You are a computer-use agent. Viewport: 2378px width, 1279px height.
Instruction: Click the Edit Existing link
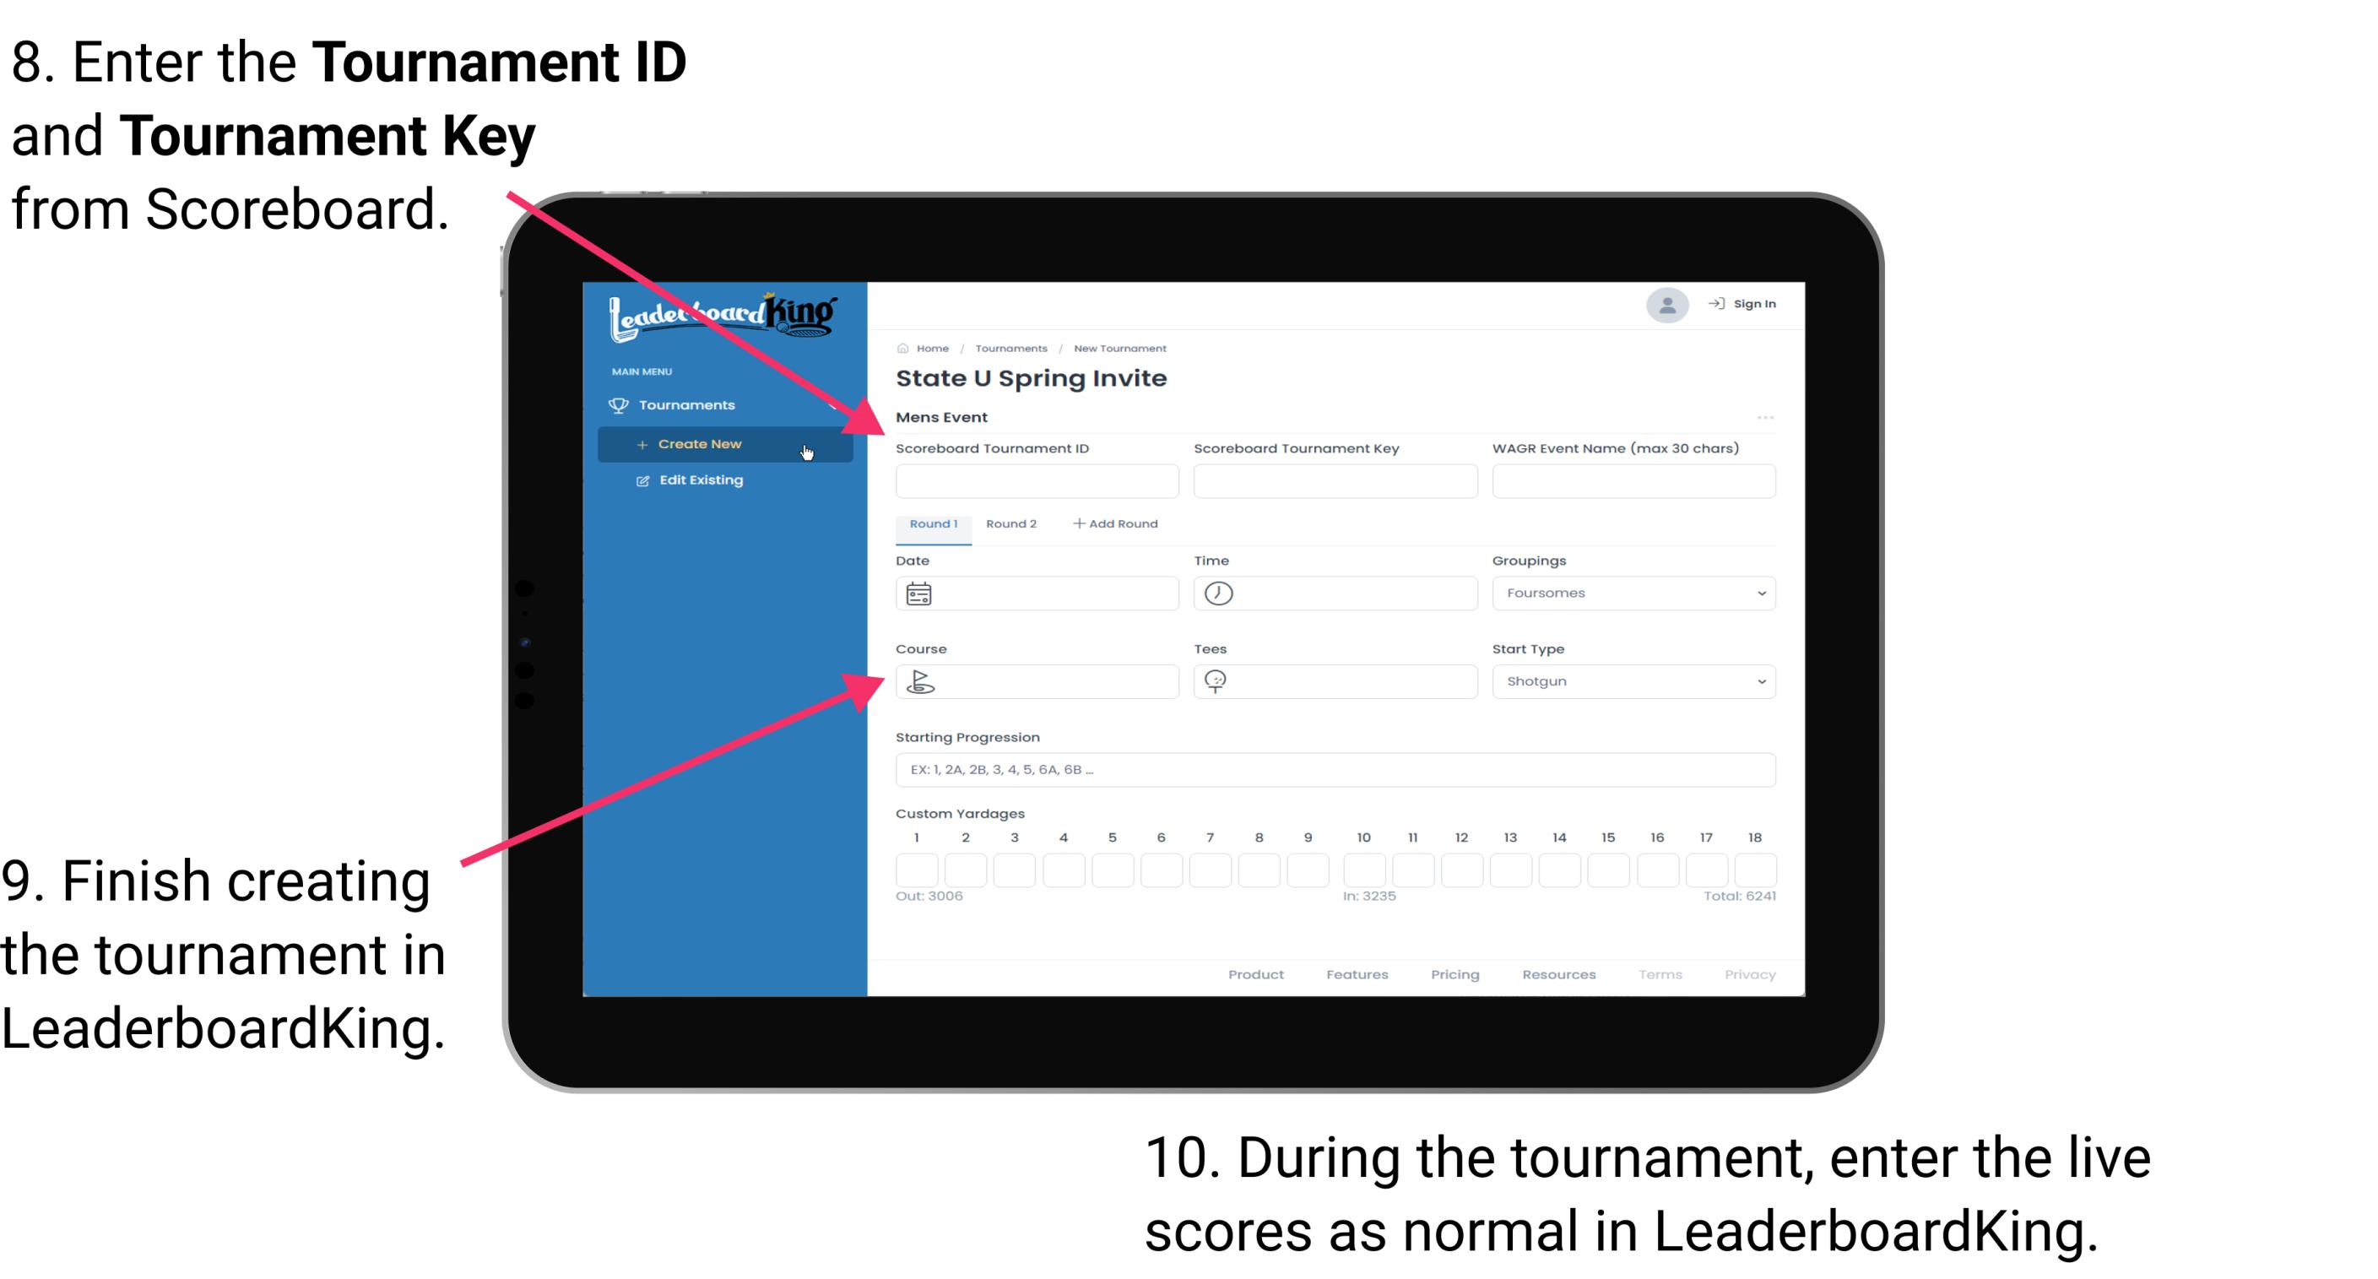coord(697,480)
